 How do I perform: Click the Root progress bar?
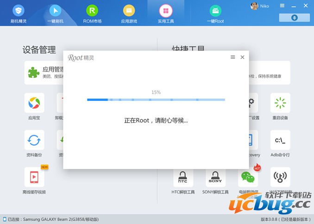tap(156, 100)
